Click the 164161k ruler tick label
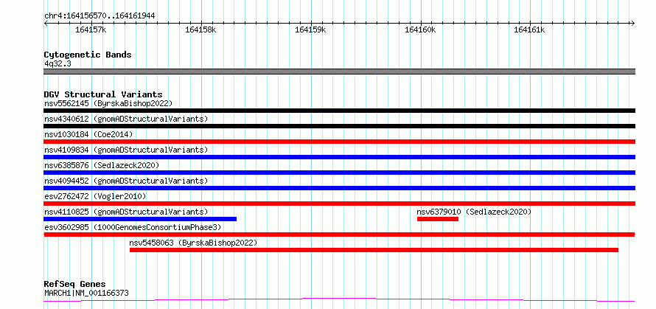 pyautogui.click(x=530, y=29)
